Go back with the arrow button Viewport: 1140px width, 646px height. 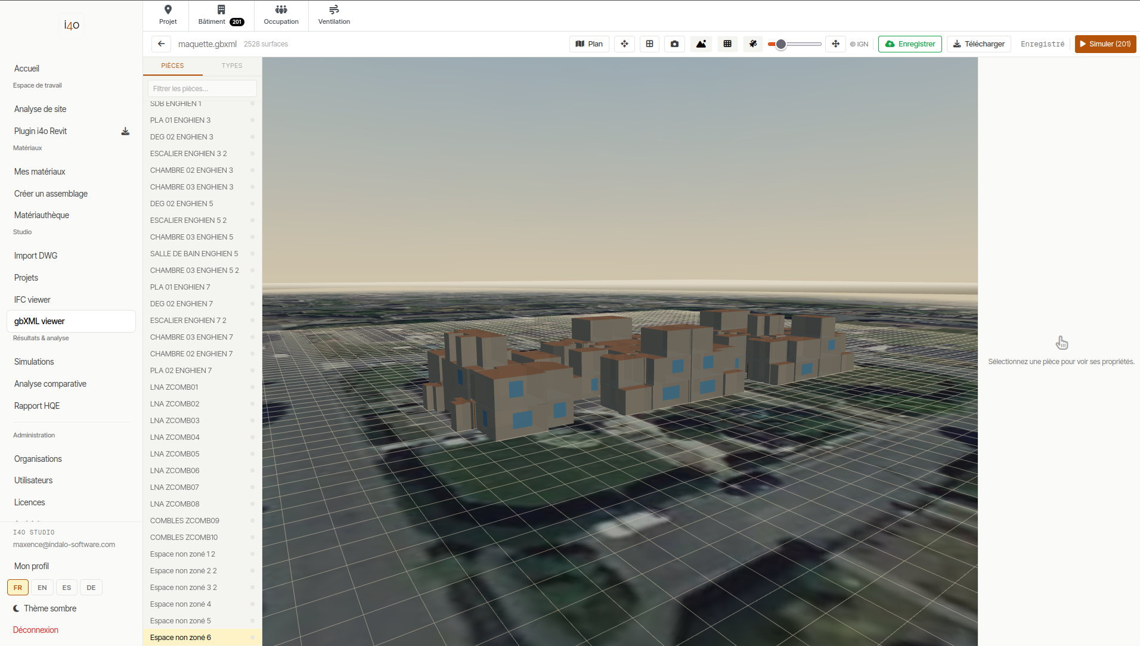161,44
